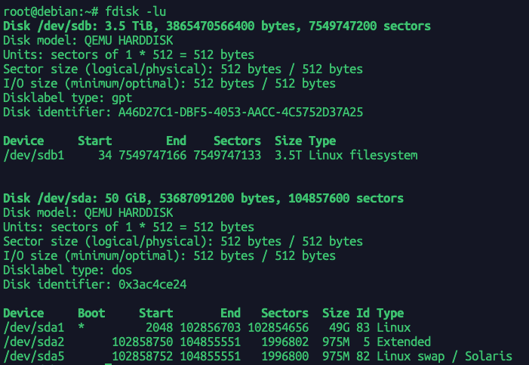This screenshot has height=365, width=529.
Task: Click the 'Linux swap / Solaris' type
Action: pyautogui.click(x=444, y=356)
